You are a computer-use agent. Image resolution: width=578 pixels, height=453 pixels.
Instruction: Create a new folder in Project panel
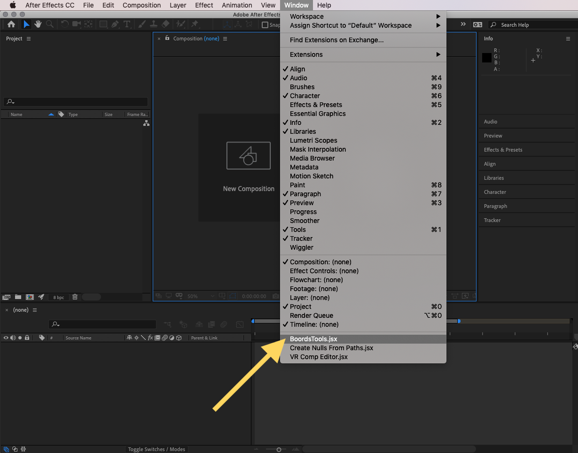point(18,297)
